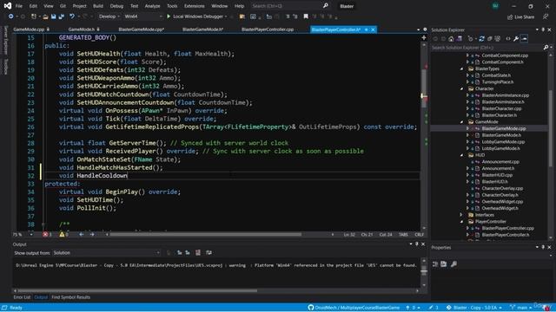Click the Save file icon
The height and width of the screenshot is (312, 556).
click(53, 16)
